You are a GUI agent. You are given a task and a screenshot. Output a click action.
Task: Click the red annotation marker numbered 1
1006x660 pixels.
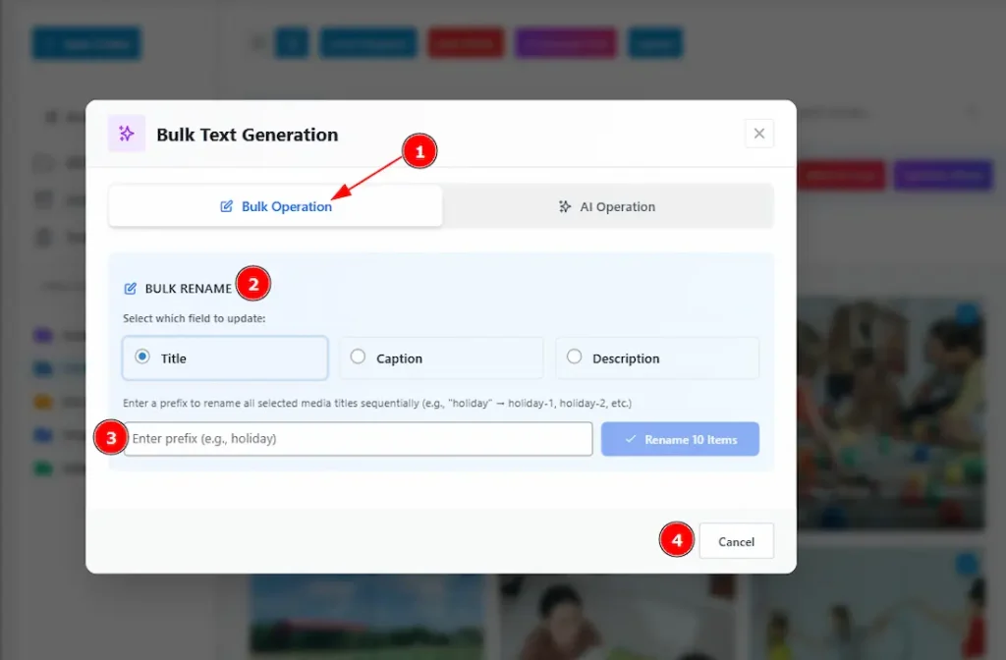point(419,151)
